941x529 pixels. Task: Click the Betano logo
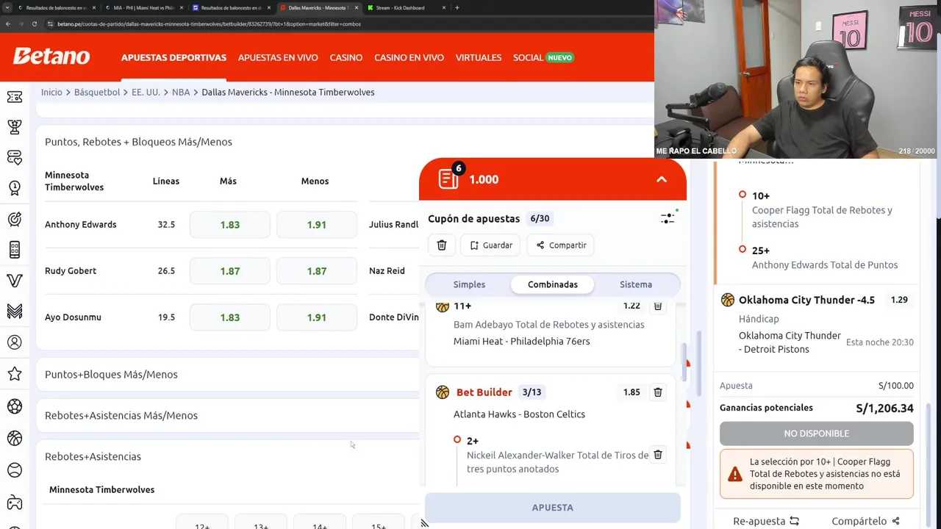click(x=51, y=57)
